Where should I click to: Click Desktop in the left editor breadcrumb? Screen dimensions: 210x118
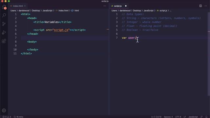tap(36, 10)
